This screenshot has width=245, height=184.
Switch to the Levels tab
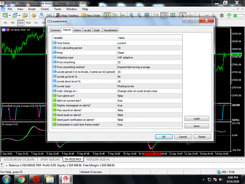(x=87, y=30)
